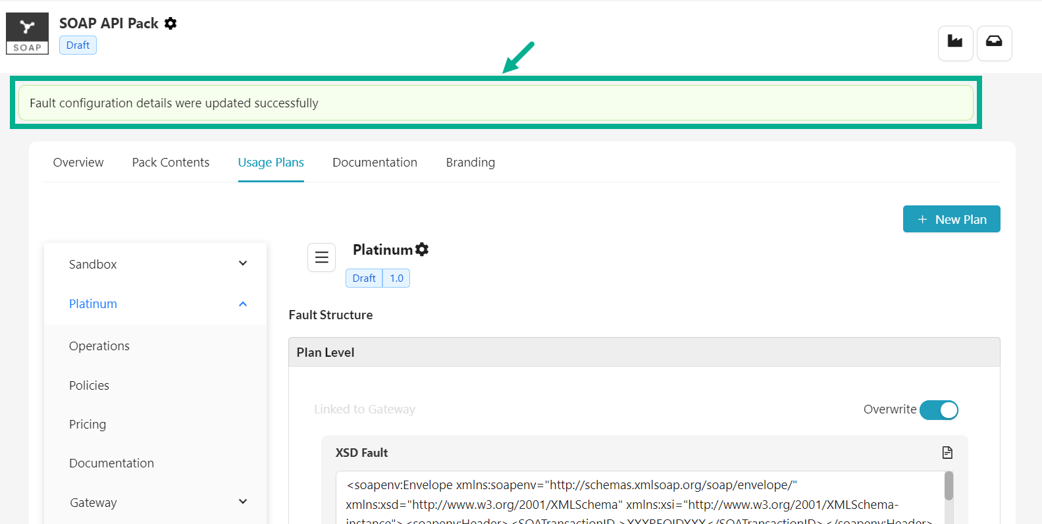Collapse the Platinum plan chevron
The image size is (1042, 524).
243,304
